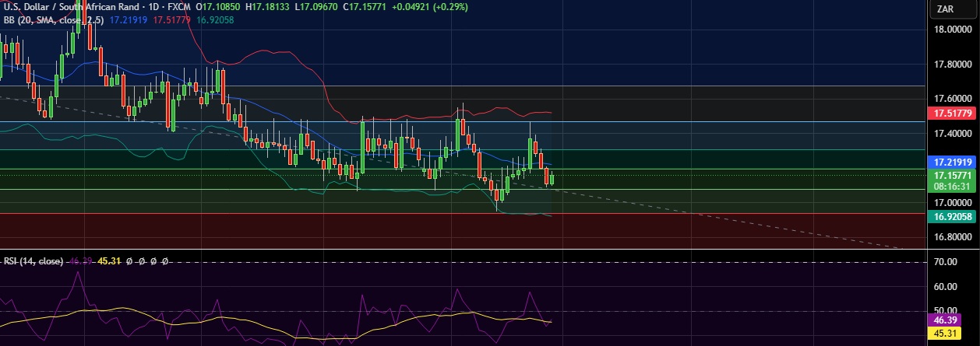
Task: Click the 60.00 RSI axis tick
Action: click(x=946, y=287)
